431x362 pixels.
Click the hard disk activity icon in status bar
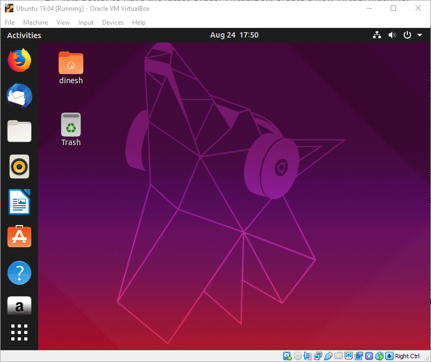pos(287,356)
